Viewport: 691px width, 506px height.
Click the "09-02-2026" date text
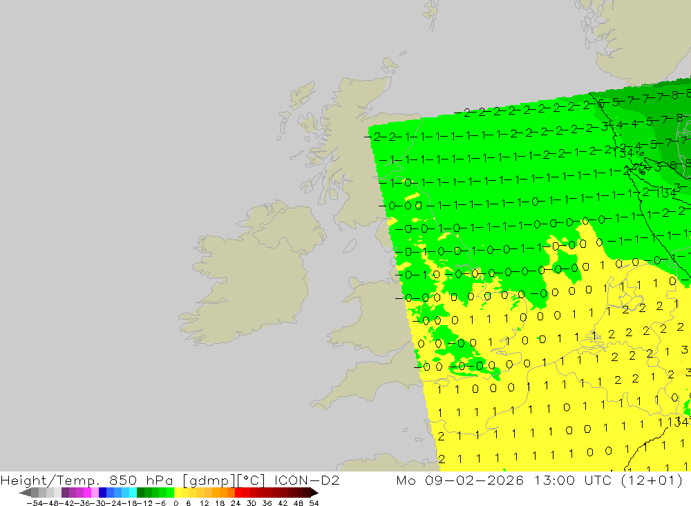(x=474, y=480)
